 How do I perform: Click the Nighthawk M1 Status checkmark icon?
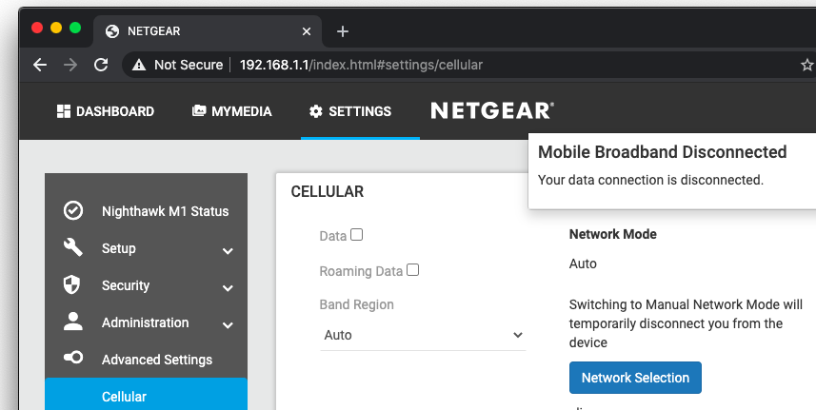click(x=73, y=210)
